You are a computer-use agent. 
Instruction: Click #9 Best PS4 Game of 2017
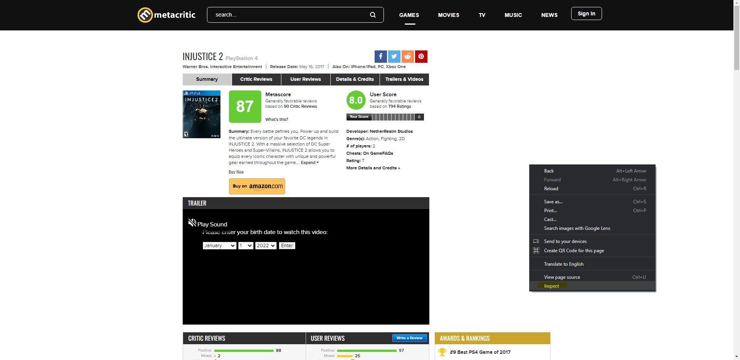click(480, 352)
